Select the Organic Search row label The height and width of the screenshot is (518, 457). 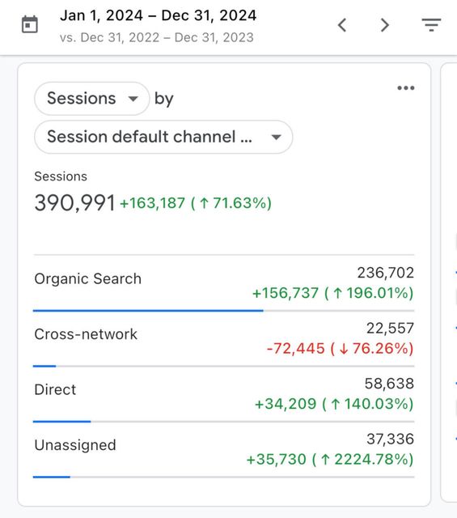pos(88,278)
